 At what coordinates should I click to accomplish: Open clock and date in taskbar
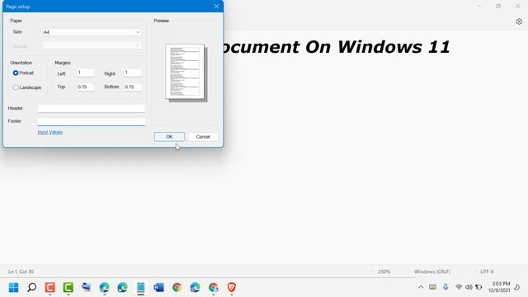tap(500, 287)
